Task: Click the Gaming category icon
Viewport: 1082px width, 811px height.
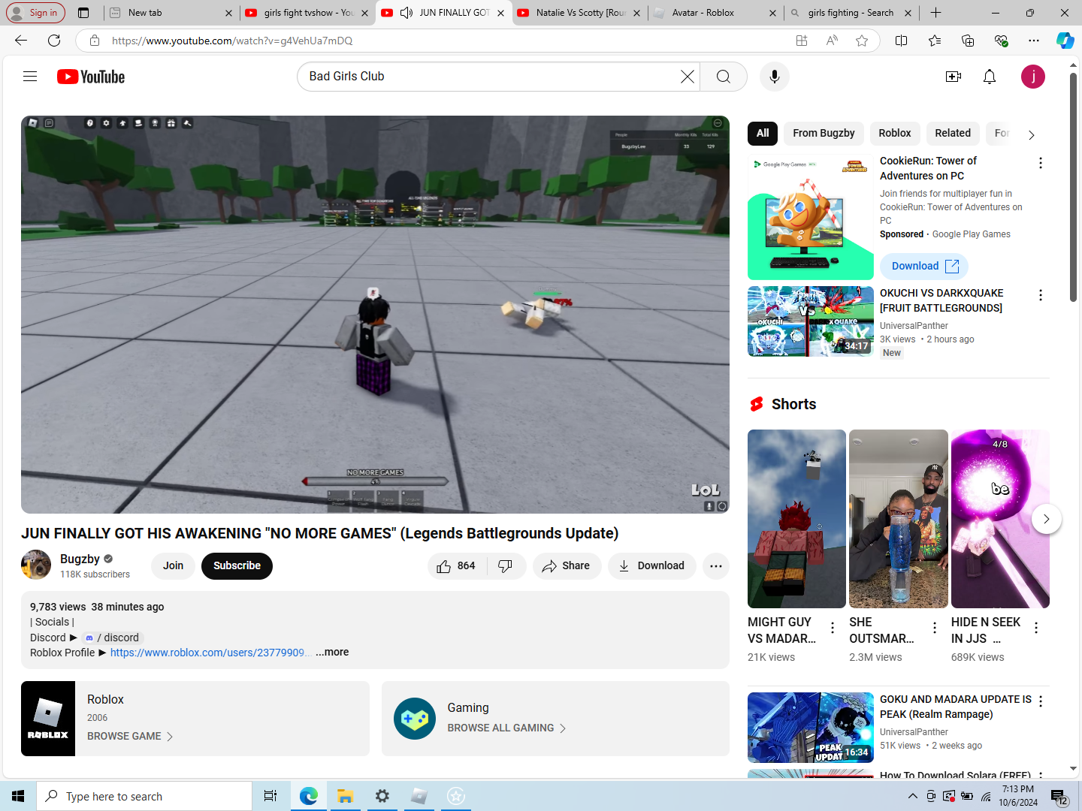Action: 415,719
